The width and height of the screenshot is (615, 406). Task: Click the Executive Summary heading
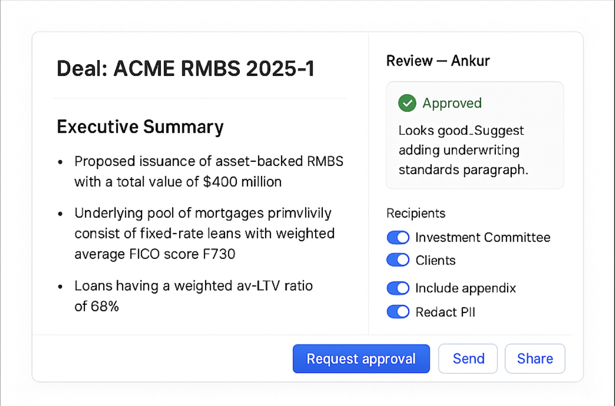point(140,127)
